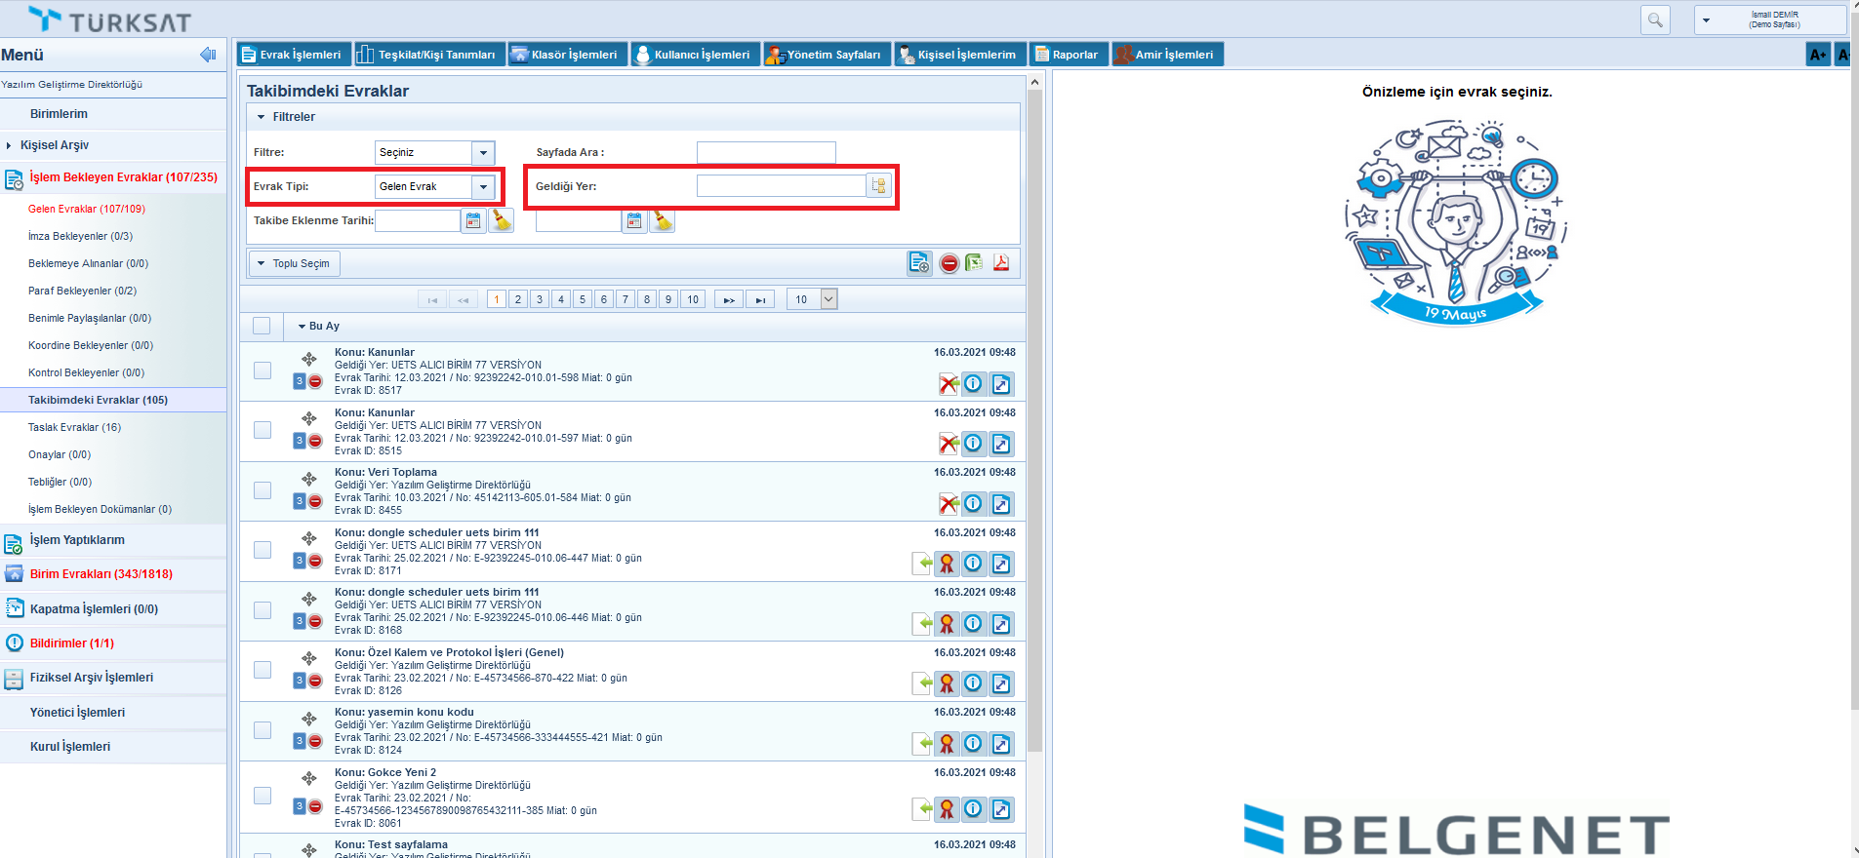
Task: Export the document list to PDF
Action: point(1001,263)
